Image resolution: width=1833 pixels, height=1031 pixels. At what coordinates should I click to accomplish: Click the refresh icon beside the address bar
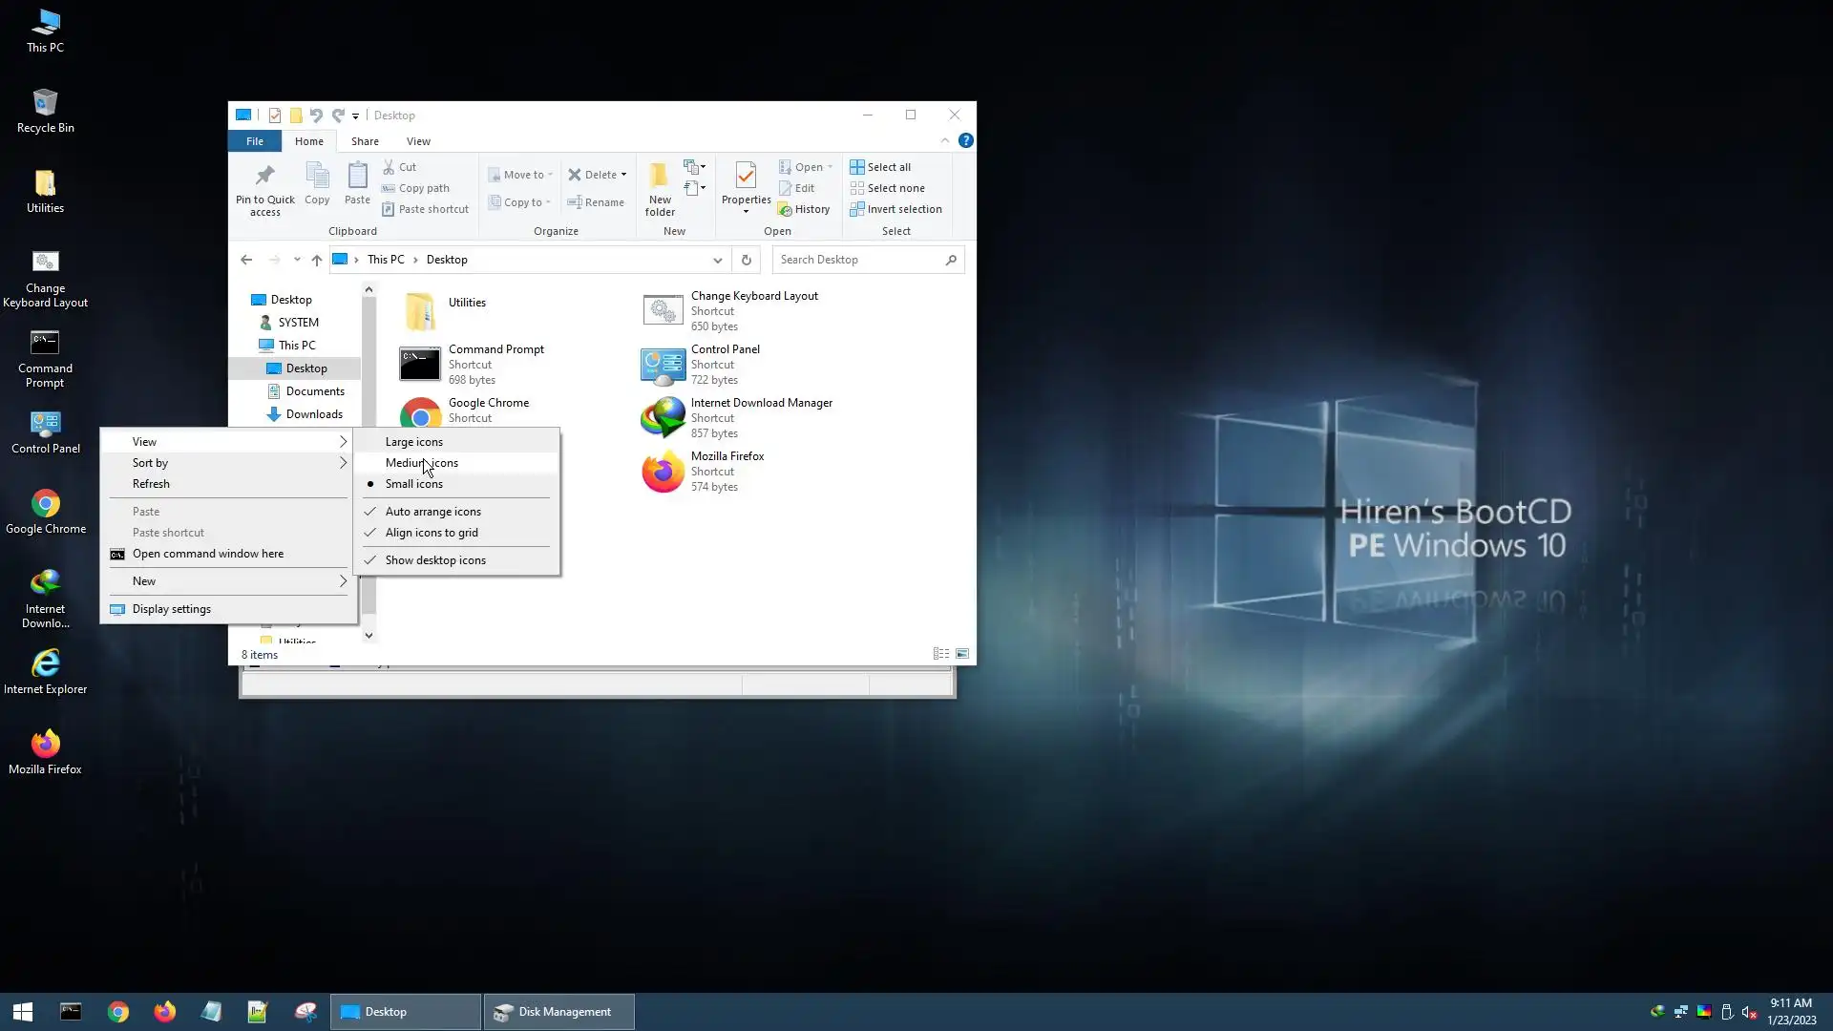click(747, 260)
